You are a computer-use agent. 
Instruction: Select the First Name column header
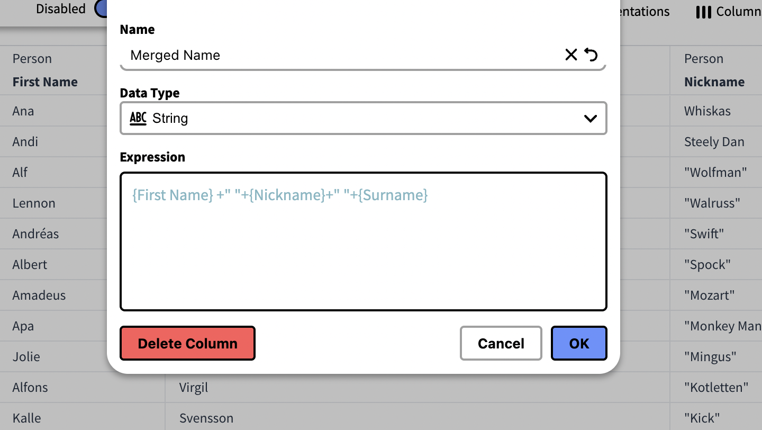click(45, 82)
